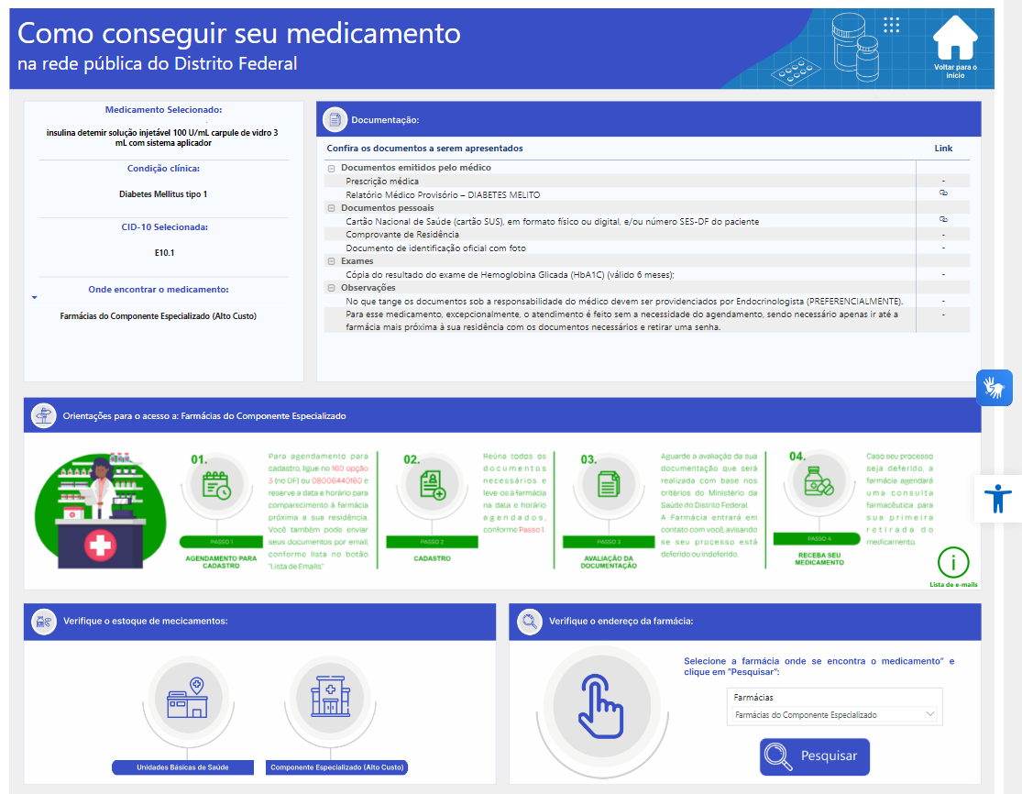Viewport: 1022px width, 794px height.
Task: Click the magnifier icon beside pharmacy address header
Action: [x=529, y=622]
